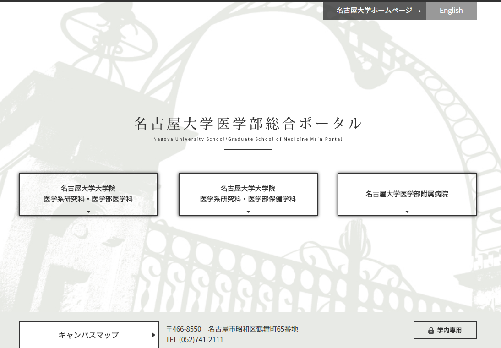Screen dimensions: 501x348
Task: Click the Nagoya University School of Medicine subtitle
Action: tap(248, 139)
